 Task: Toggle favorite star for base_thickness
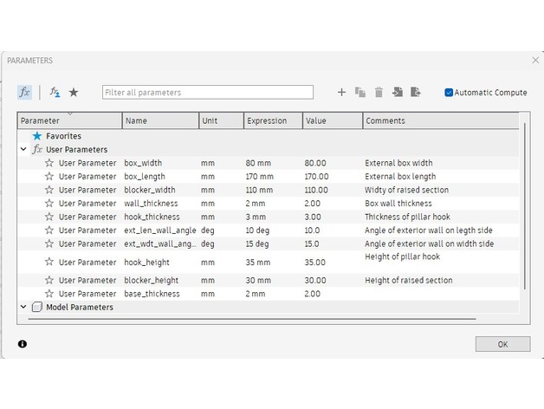tap(49, 294)
